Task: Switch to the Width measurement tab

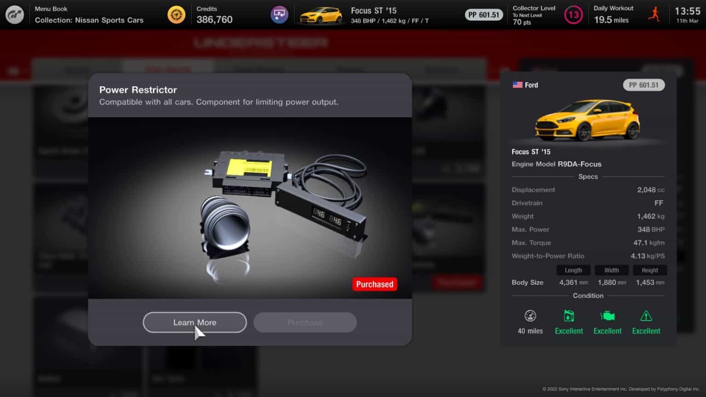Action: click(x=611, y=270)
